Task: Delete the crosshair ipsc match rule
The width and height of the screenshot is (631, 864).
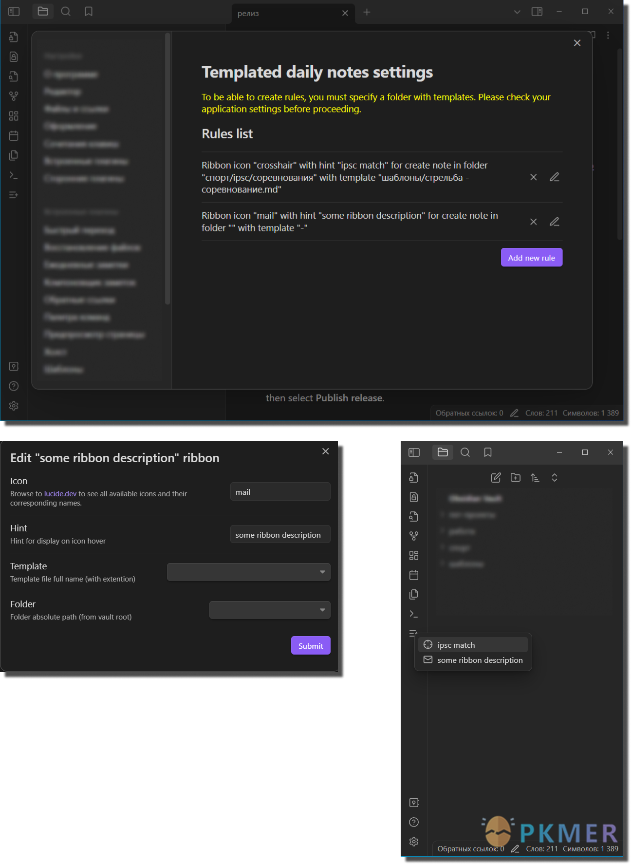Action: click(533, 177)
